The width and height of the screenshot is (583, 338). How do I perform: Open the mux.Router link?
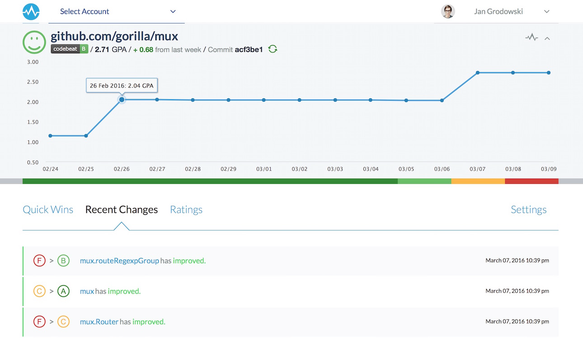[x=99, y=322]
